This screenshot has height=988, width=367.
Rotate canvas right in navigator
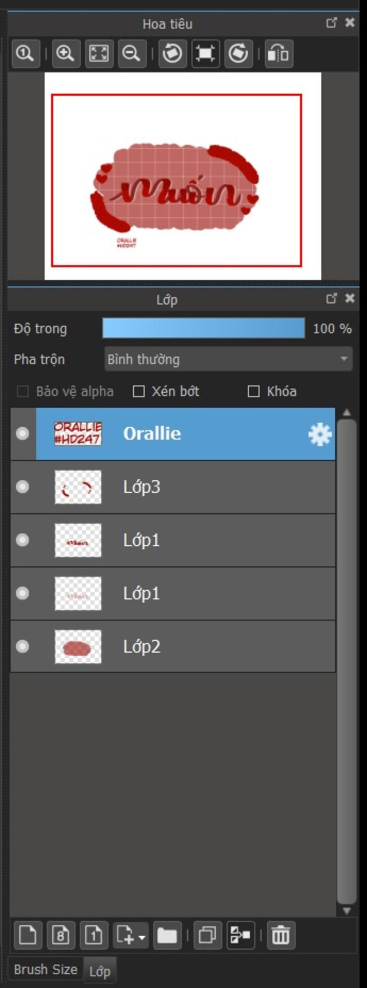pos(238,53)
